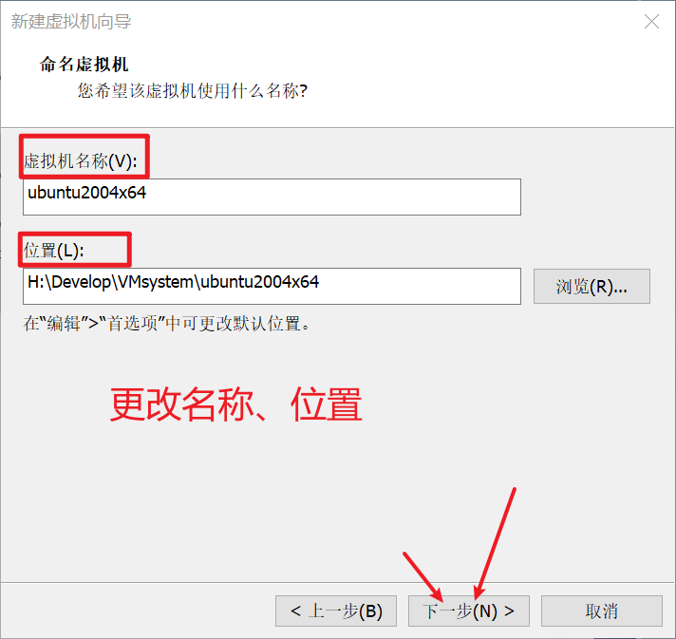This screenshot has width=676, height=639.
Task: Cancel the wizard with 取消 button
Action: (601, 611)
